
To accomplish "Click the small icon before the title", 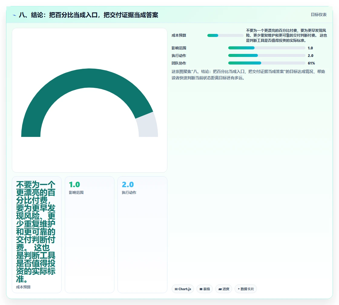I will (x=15, y=15).
